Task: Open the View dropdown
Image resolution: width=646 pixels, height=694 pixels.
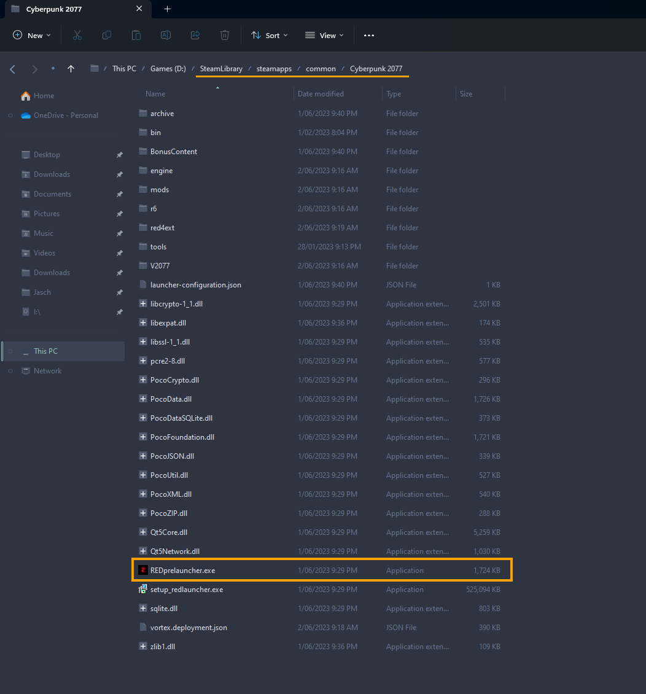Action: tap(324, 36)
